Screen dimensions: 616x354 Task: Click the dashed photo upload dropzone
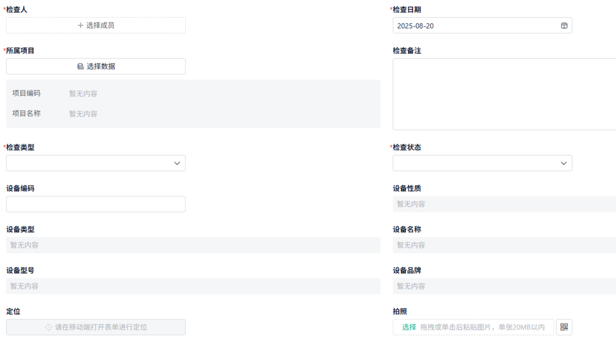473,327
